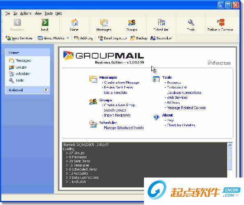Open the Tools heading link on start page

[167, 77]
